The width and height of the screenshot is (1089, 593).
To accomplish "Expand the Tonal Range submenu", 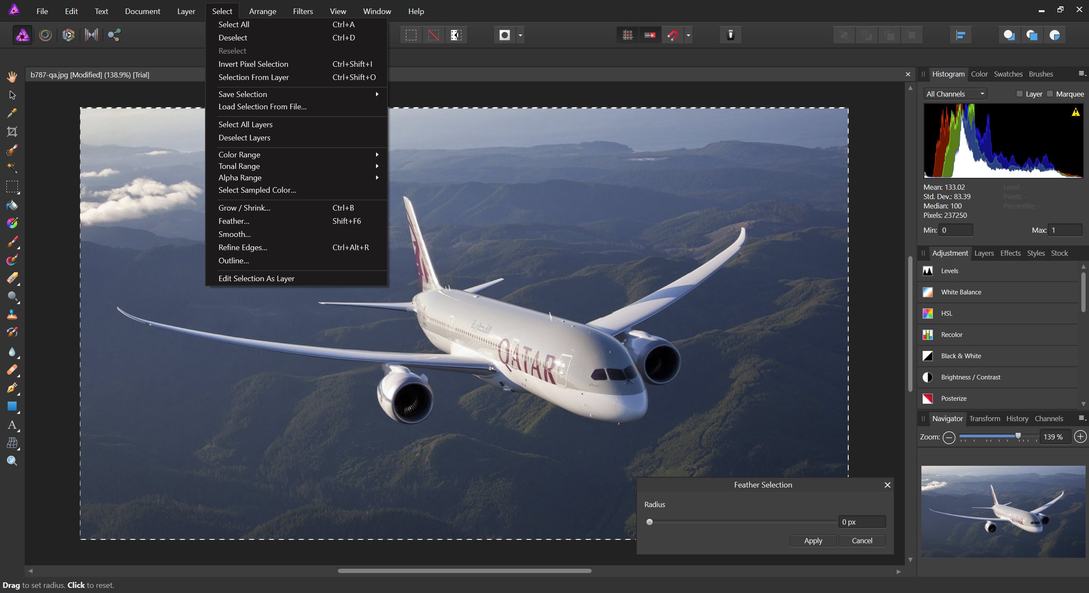I will 296,166.
